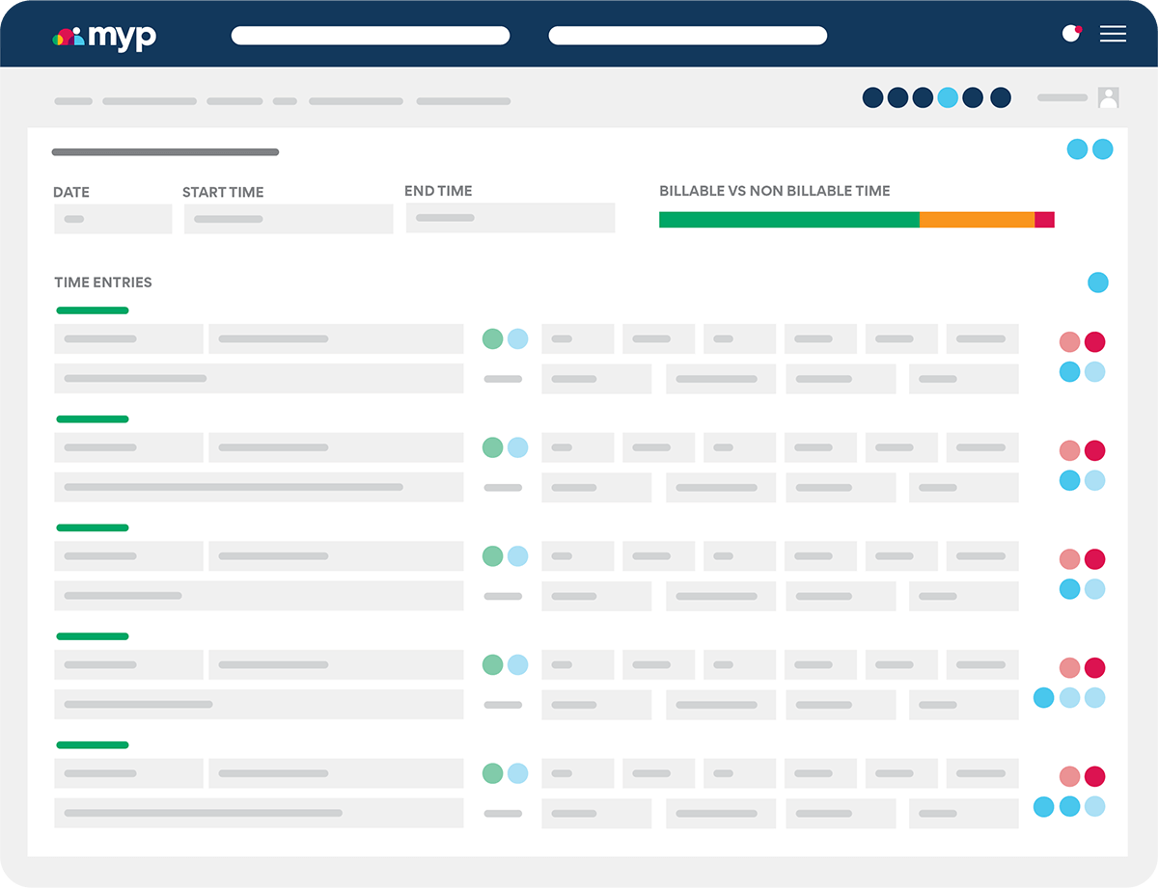1158x888 pixels.
Task: Select the highlighted light-blue navigation circle icon
Action: pyautogui.click(x=947, y=97)
